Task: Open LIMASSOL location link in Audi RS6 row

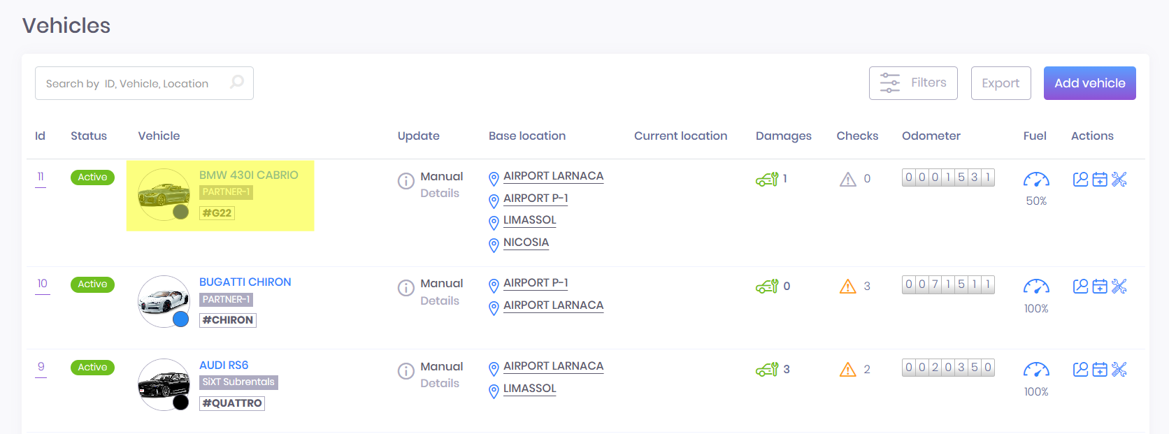Action: click(529, 389)
